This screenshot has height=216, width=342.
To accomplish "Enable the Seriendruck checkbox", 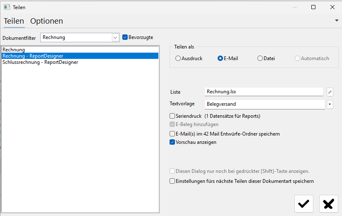I will pyautogui.click(x=172, y=116).
